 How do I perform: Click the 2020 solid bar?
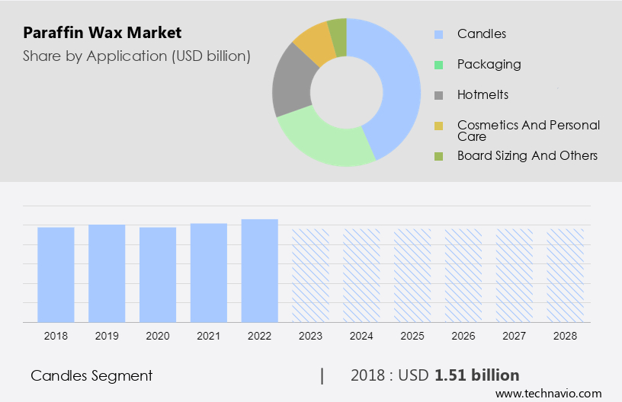pos(158,274)
